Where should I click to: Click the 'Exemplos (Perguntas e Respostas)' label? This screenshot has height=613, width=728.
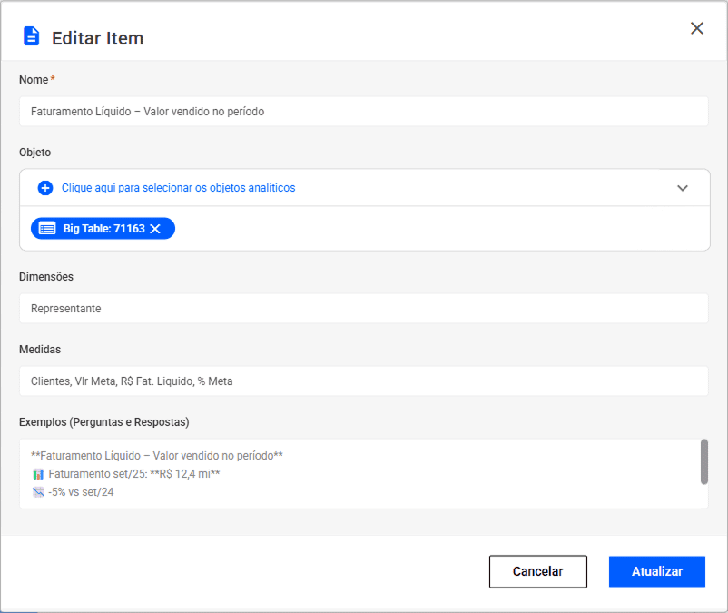point(104,422)
